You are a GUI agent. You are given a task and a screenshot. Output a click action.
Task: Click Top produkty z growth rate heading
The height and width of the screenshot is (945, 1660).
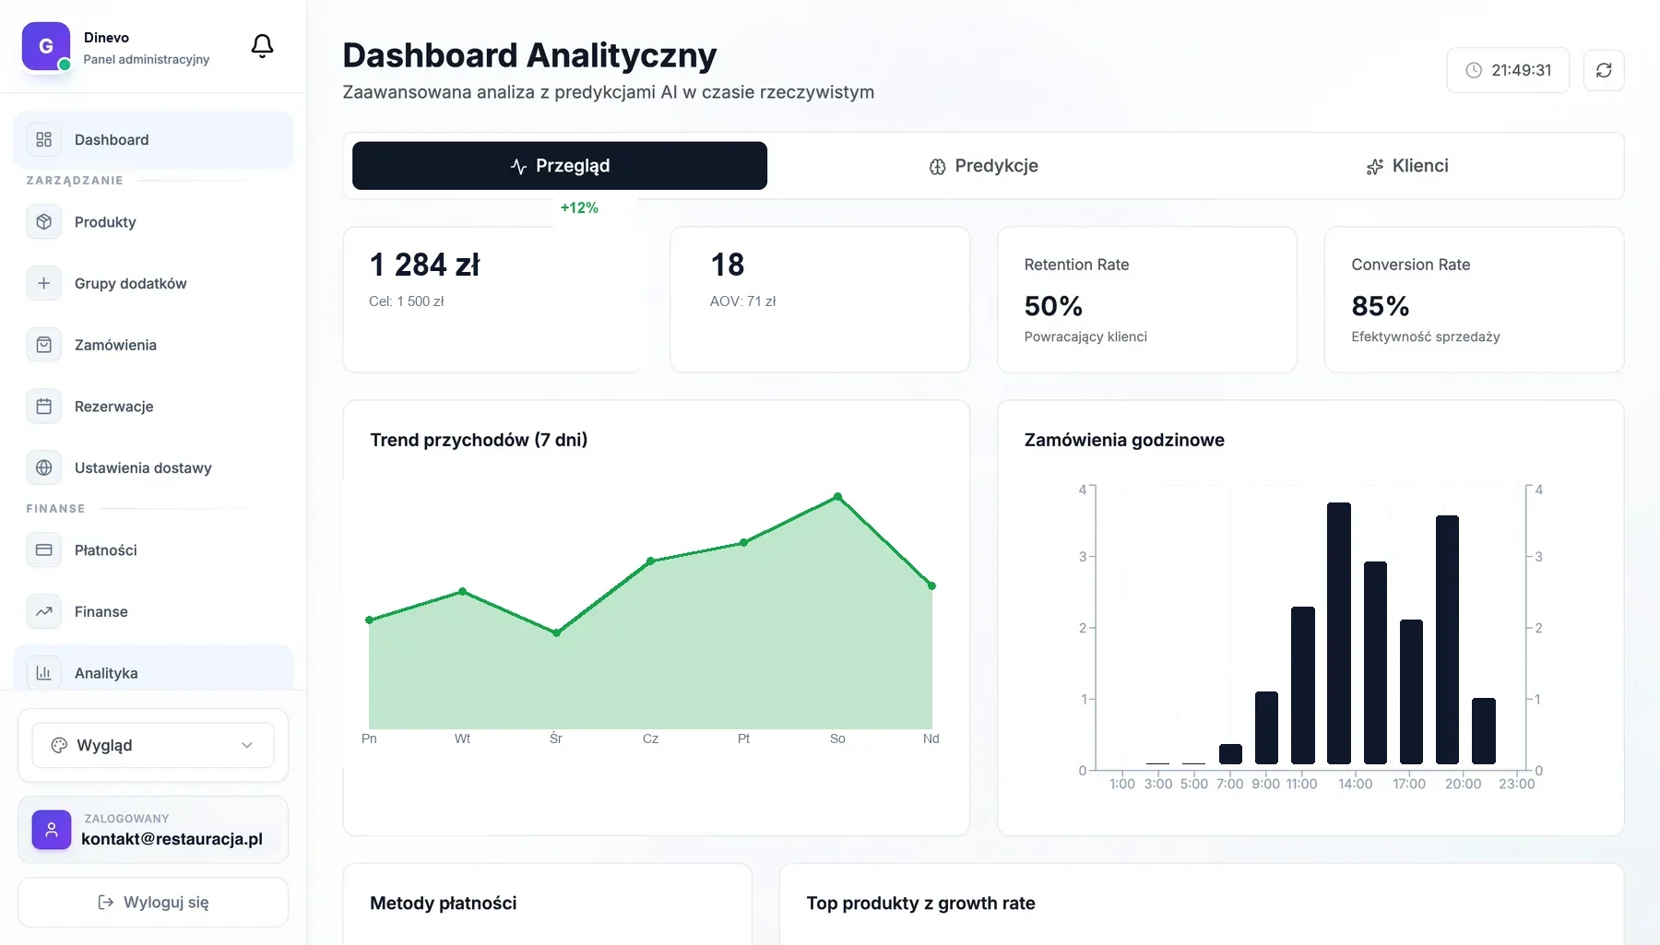coord(920,904)
